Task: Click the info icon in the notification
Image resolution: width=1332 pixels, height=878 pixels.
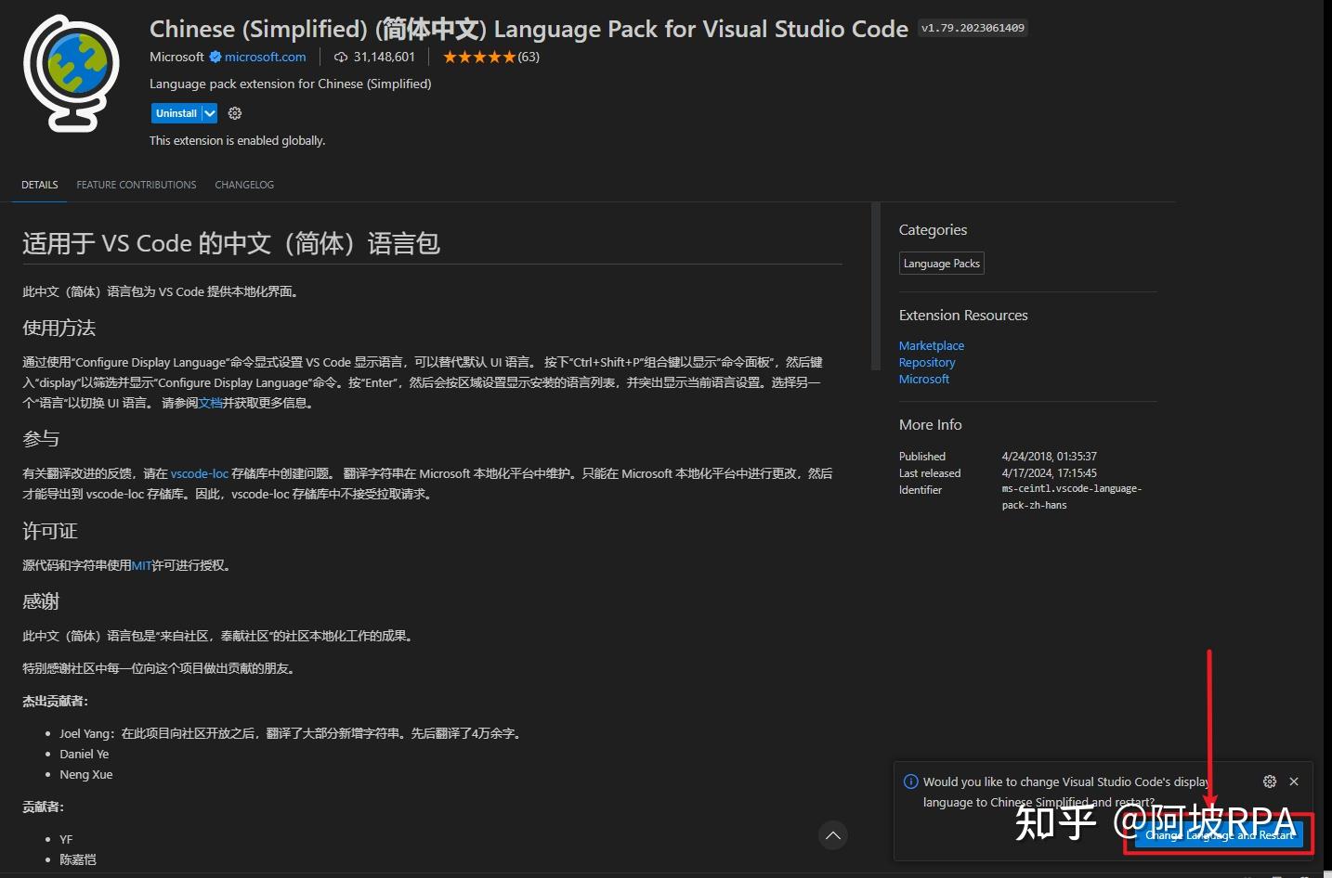Action: tap(909, 781)
